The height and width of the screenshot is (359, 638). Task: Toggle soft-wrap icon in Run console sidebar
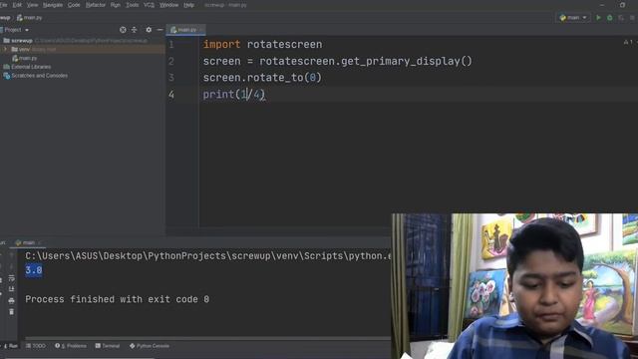coord(11,278)
